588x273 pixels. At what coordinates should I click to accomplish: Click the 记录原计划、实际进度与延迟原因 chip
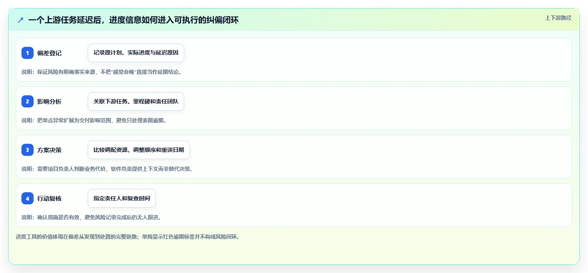(136, 53)
